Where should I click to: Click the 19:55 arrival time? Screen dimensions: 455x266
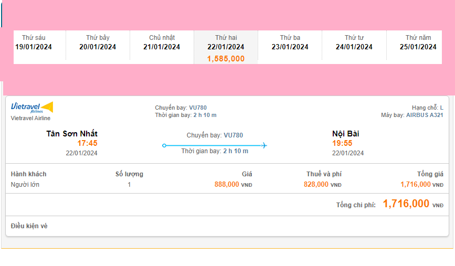pos(342,143)
